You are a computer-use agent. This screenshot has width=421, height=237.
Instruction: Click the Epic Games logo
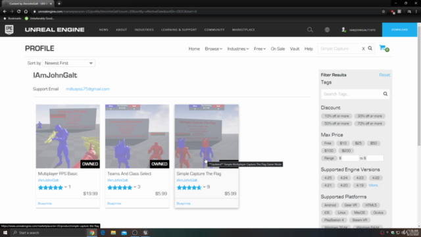(9, 30)
